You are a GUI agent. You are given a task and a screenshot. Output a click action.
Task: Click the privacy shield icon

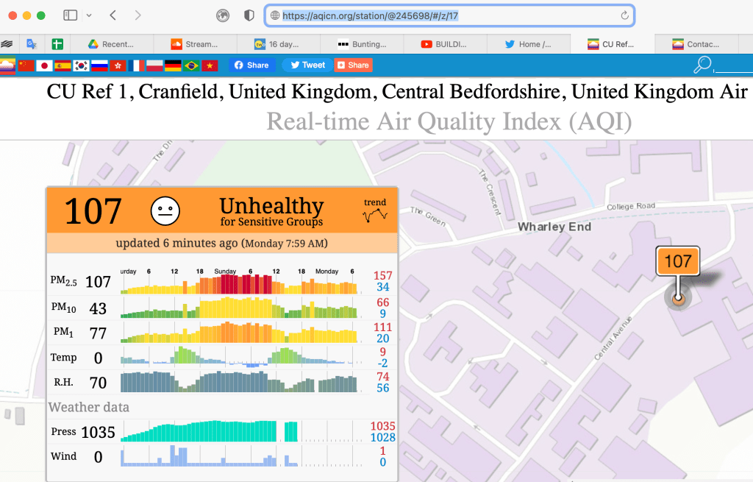point(249,15)
